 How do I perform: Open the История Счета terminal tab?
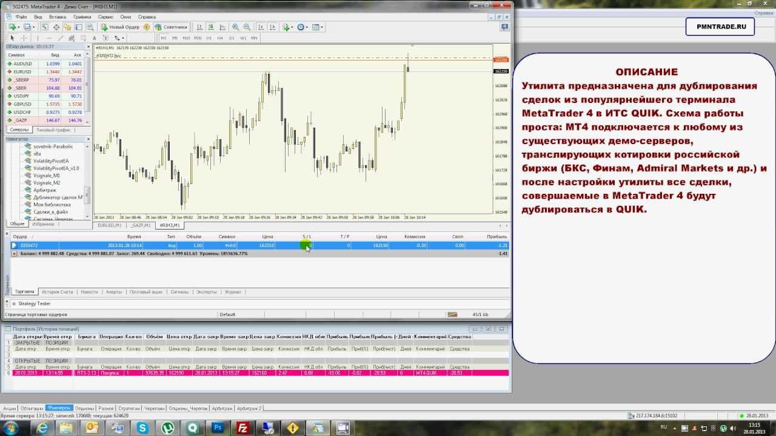pos(57,292)
